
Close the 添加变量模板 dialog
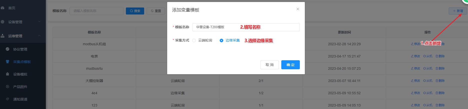298,9
